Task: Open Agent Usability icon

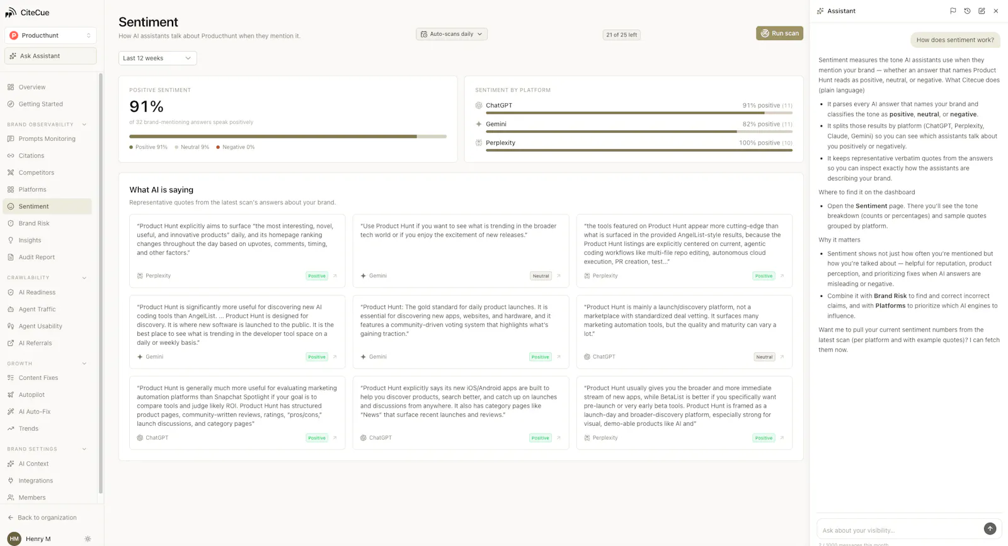Action: pyautogui.click(x=11, y=326)
